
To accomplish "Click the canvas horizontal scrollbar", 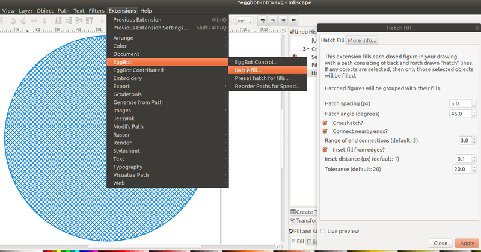I will tap(145, 247).
